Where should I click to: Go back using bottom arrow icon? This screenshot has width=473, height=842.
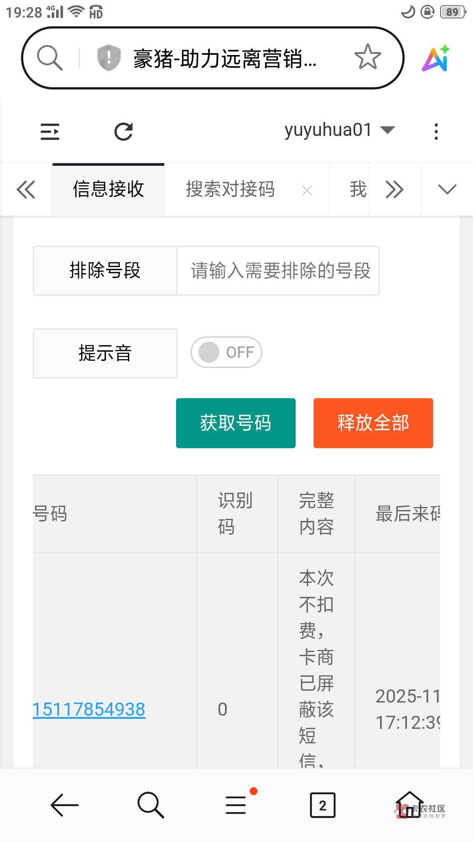64,805
